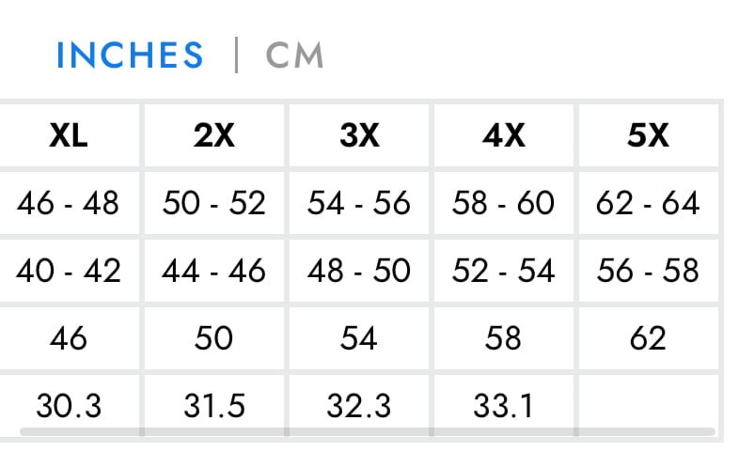The image size is (739, 452).
Task: Click the 2X size column header
Action: click(213, 135)
